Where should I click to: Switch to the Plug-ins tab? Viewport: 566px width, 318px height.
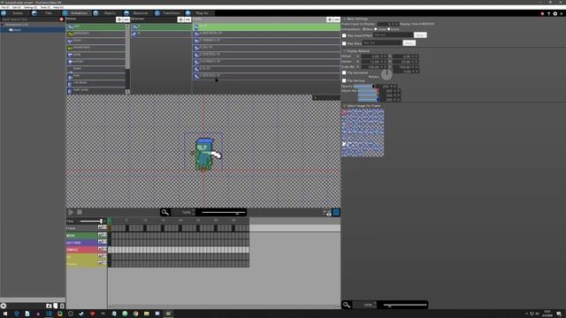tap(202, 13)
